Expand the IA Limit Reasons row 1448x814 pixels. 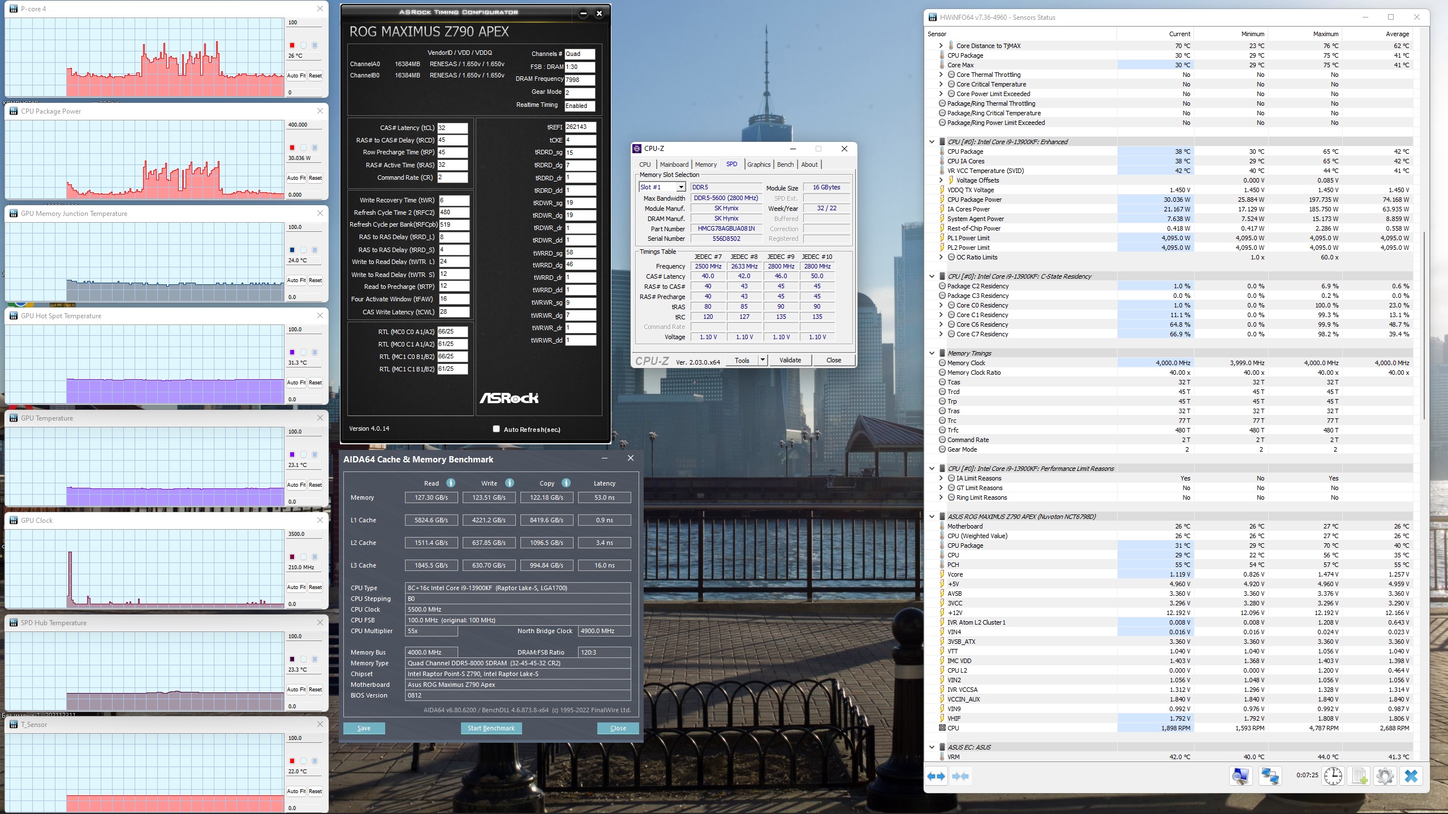coord(941,478)
